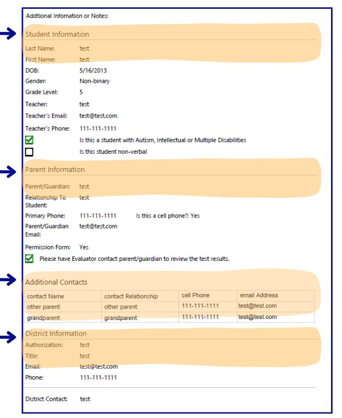Click the Grade Level value 5
This screenshot has width=342, height=418.
click(81, 92)
